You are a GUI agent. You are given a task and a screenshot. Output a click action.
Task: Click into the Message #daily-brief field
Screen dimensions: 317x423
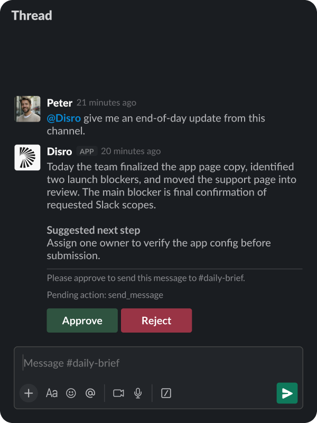(x=158, y=363)
